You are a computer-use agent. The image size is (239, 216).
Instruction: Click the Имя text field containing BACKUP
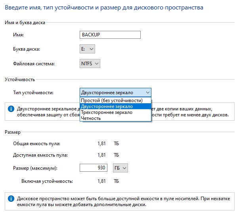[x=110, y=35]
